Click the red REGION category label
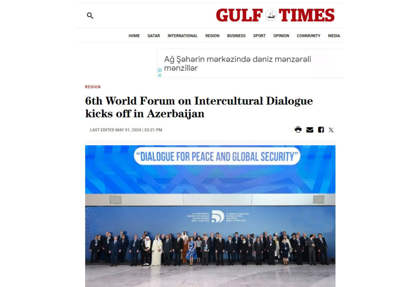 (93, 87)
